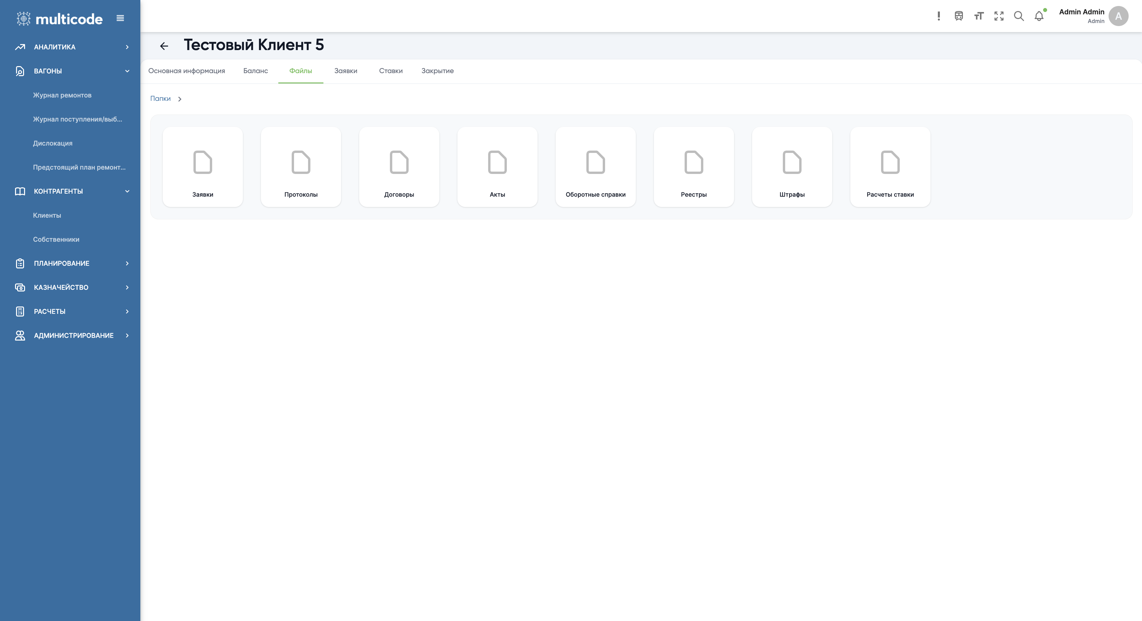Viewport: 1142px width, 621px height.
Task: Toggle fullscreen via the expand-arrows icon
Action: tap(999, 16)
